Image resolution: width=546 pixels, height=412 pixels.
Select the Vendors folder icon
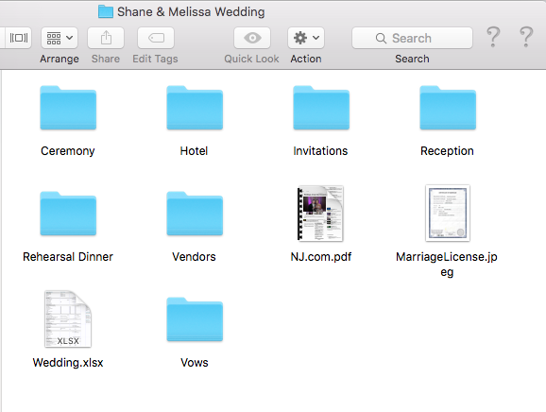[195, 214]
